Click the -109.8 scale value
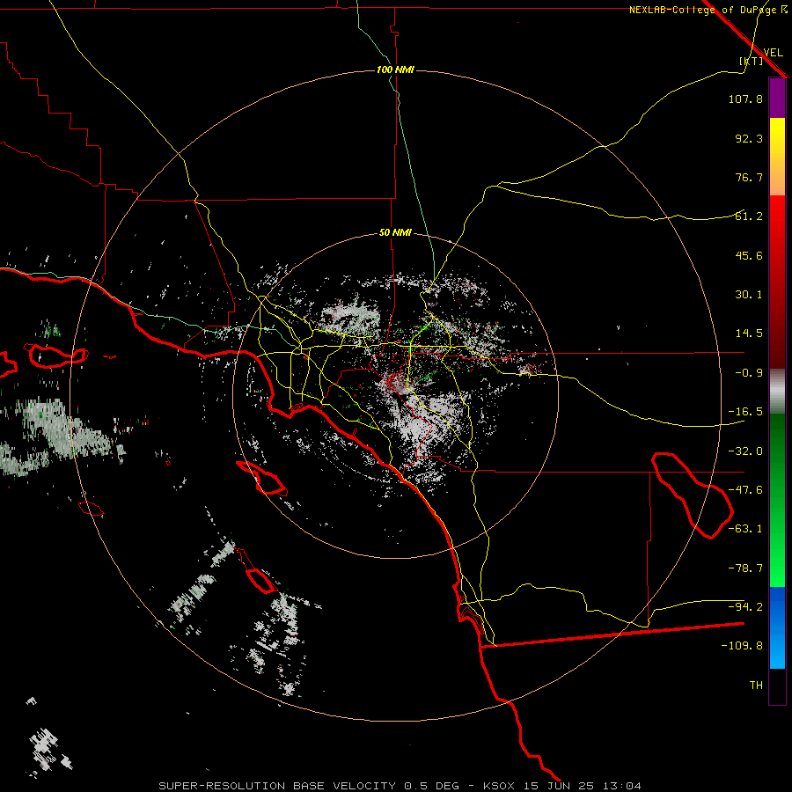 tap(742, 646)
